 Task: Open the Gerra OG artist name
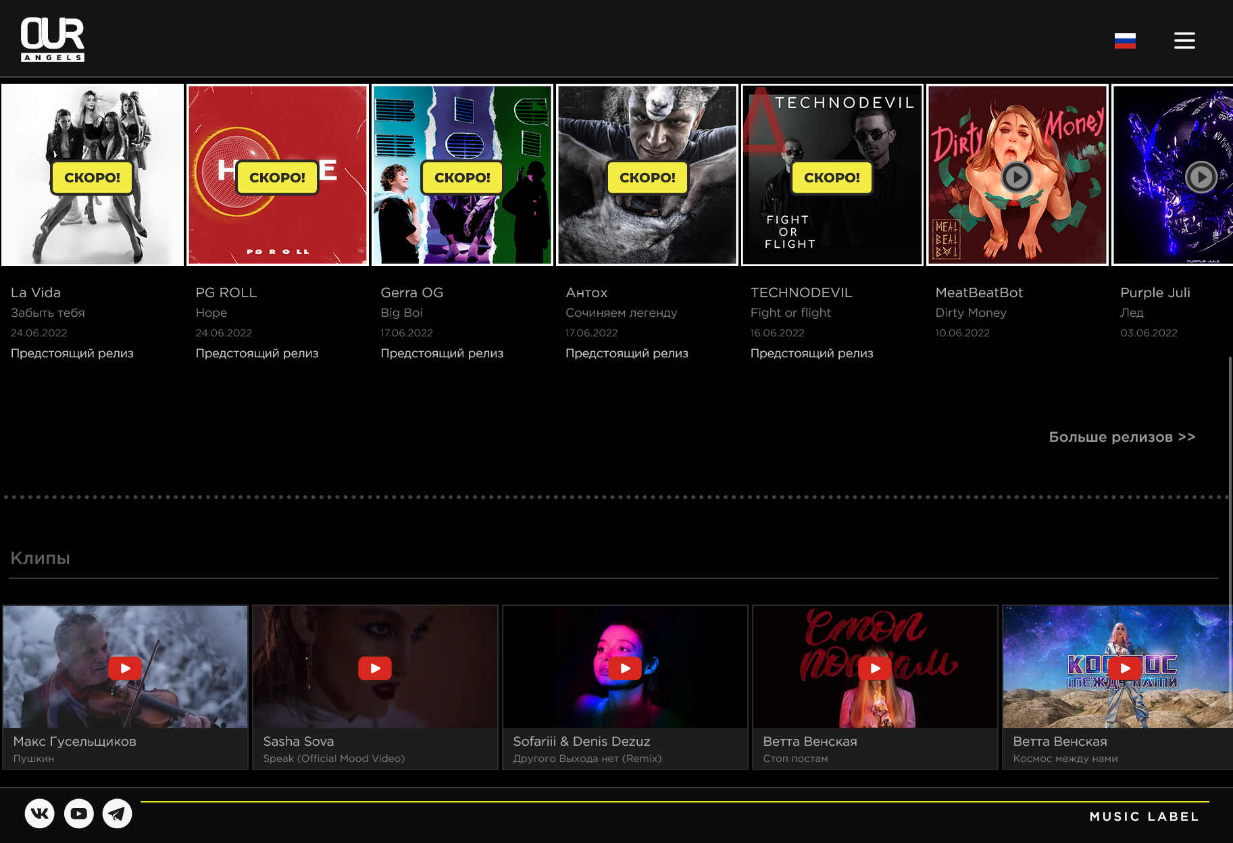tap(412, 292)
